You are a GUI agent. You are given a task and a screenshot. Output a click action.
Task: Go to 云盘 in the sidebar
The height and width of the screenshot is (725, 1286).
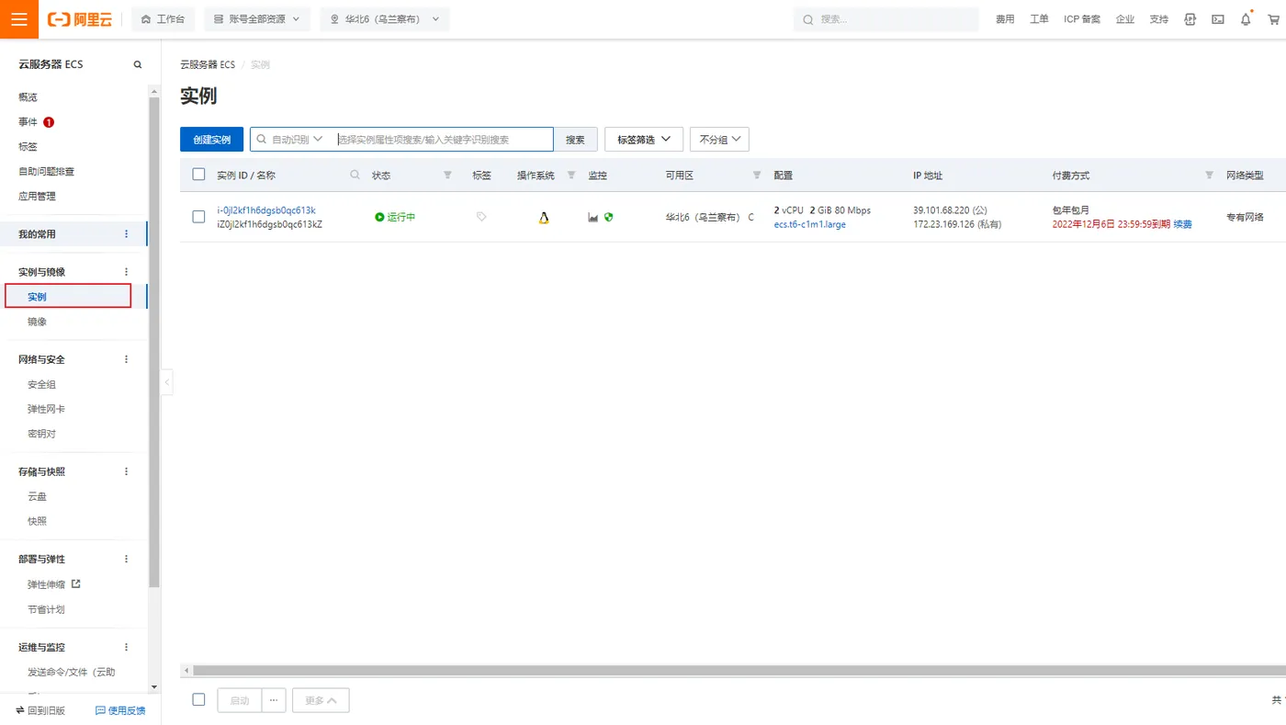(x=38, y=496)
